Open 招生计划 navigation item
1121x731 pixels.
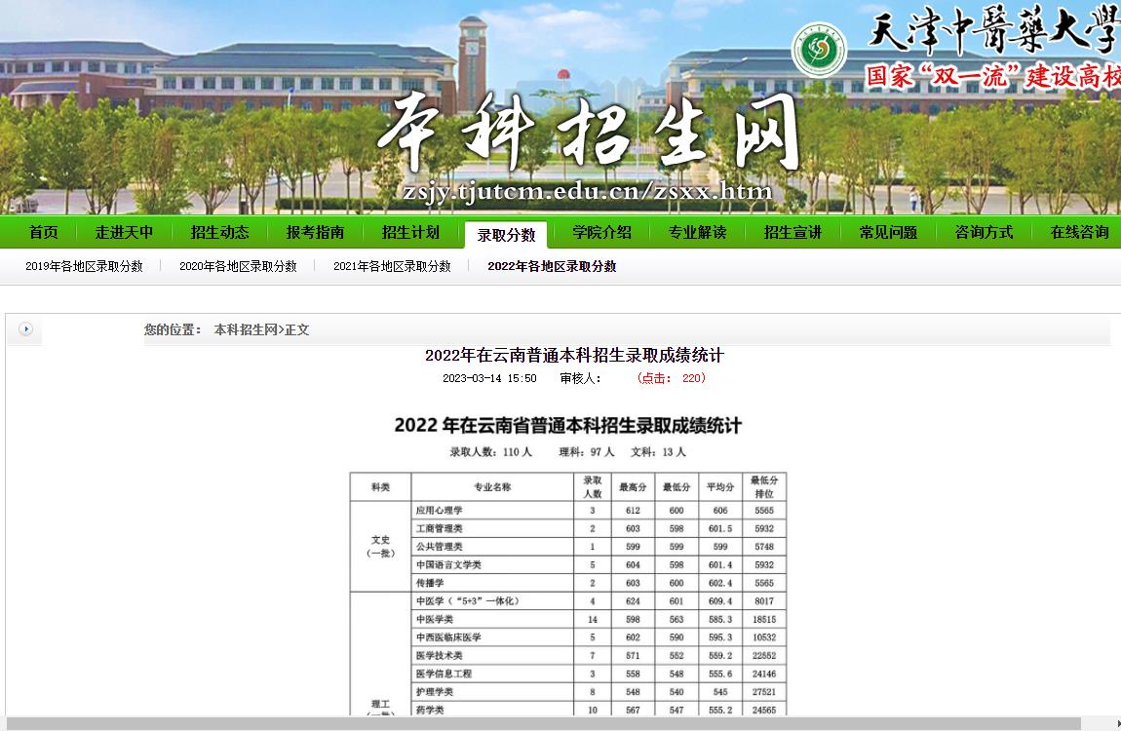(410, 232)
